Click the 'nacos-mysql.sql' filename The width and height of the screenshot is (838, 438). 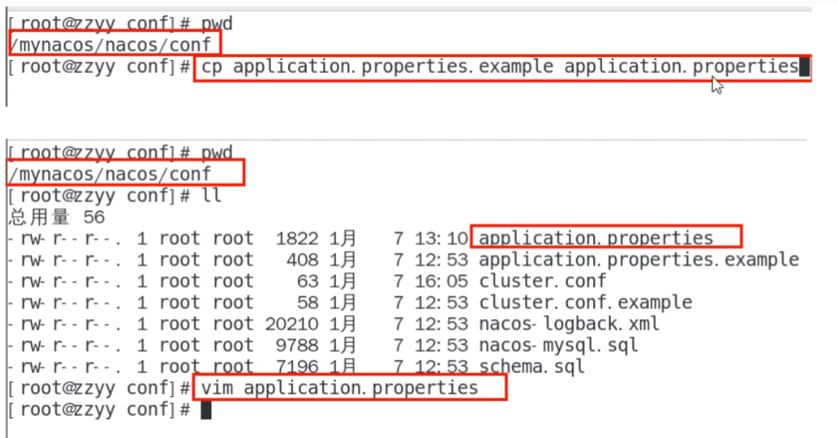[558, 346]
